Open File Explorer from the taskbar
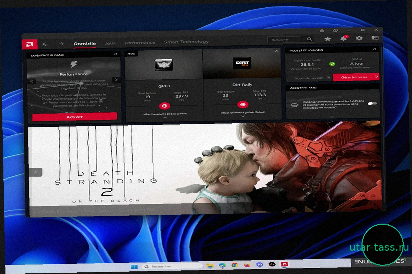Screen dimensions: 412x274 point(210,265)
